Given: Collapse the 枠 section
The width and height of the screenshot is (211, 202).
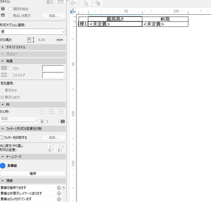Looking at the screenshot, I should (33, 105).
